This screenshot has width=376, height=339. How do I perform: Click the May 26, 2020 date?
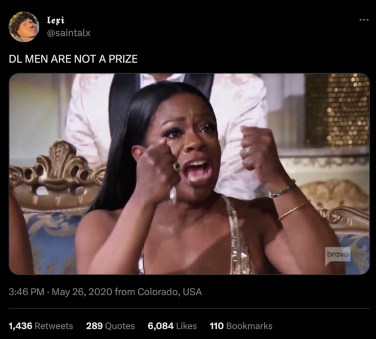tap(82, 292)
